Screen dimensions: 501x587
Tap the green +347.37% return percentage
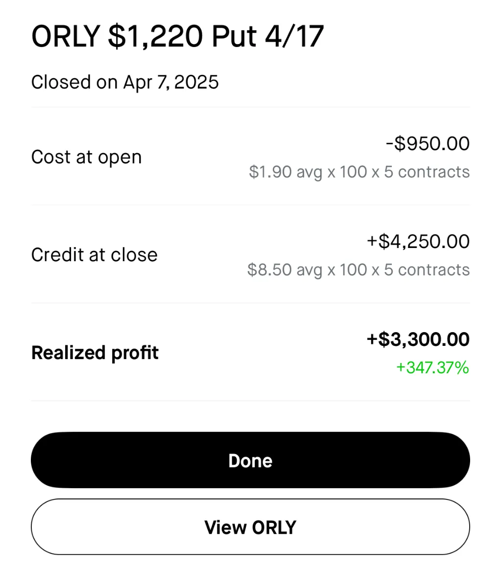pyautogui.click(x=432, y=367)
